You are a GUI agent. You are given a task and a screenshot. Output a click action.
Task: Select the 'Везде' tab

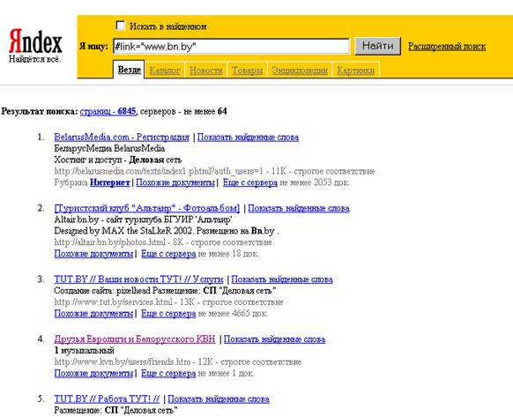(130, 70)
